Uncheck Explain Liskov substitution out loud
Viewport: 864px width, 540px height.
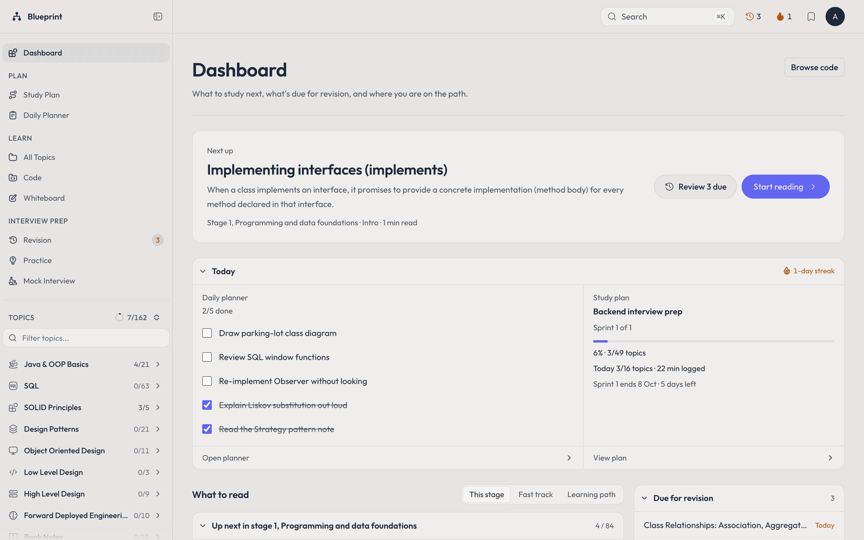click(207, 405)
